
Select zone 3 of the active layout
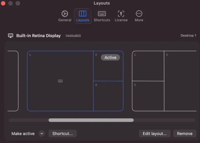[108, 96]
